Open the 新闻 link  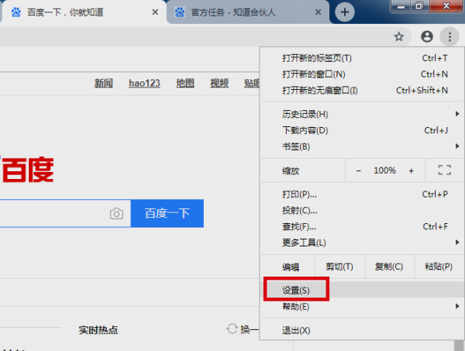[104, 83]
